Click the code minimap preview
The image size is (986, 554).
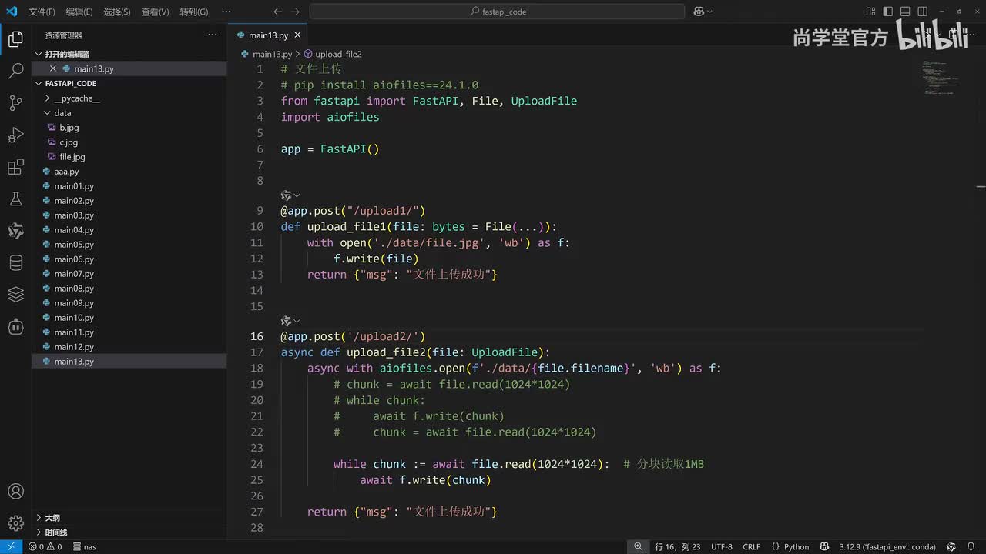coord(941,77)
